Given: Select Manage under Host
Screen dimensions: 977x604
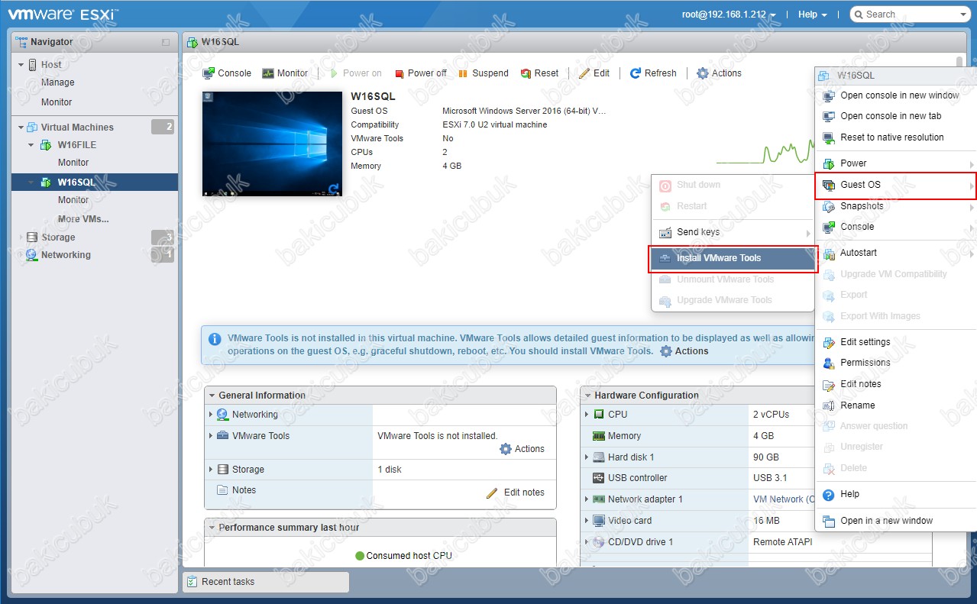Looking at the screenshot, I should (58, 82).
